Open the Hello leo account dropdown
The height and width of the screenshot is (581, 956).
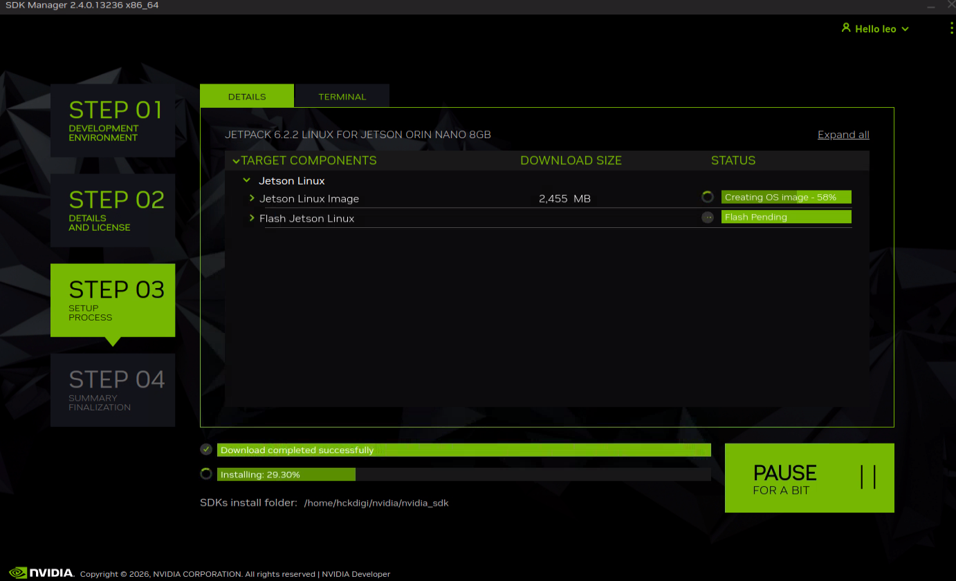(x=875, y=29)
